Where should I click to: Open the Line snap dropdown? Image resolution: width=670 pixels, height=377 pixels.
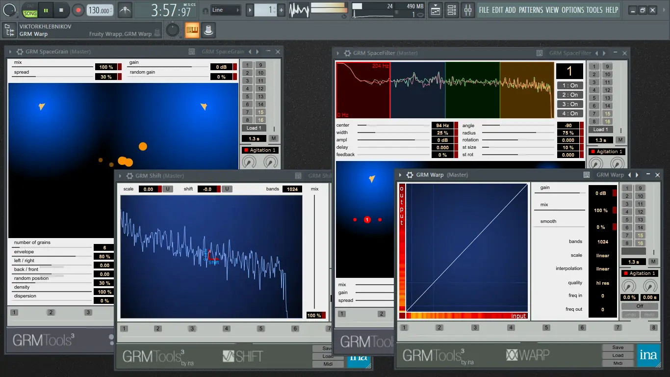pyautogui.click(x=226, y=10)
